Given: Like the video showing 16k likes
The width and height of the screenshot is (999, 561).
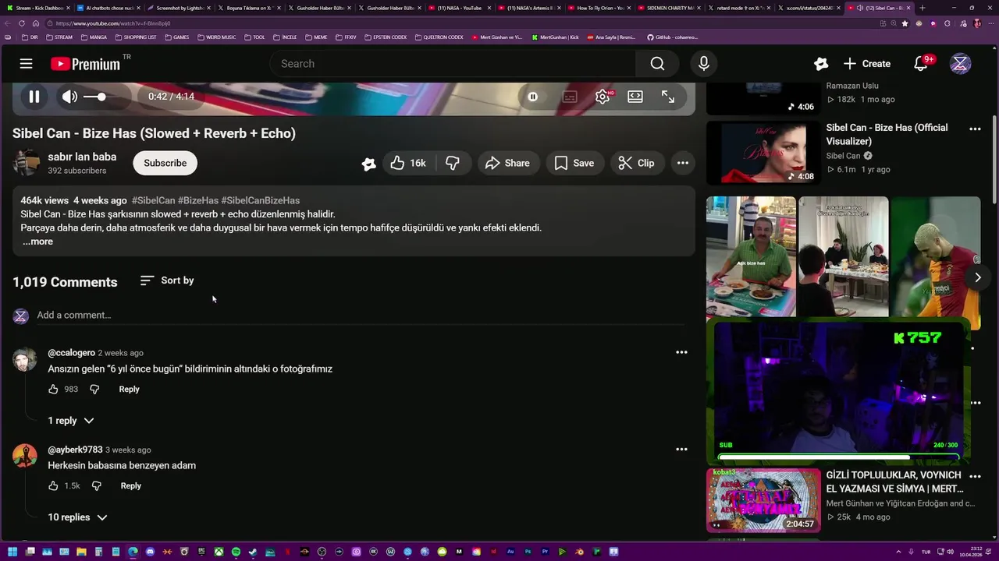Looking at the screenshot, I should pyautogui.click(x=408, y=163).
